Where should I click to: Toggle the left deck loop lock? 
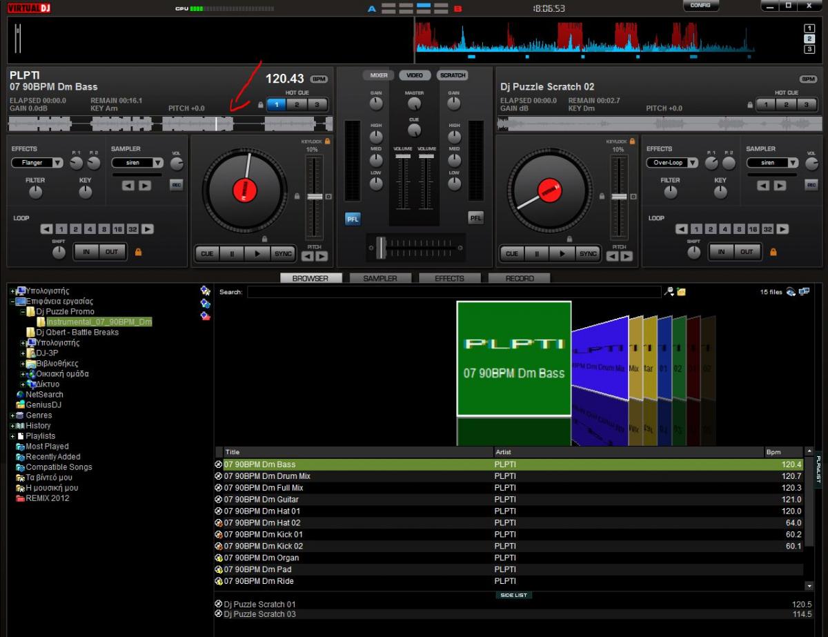[x=139, y=252]
